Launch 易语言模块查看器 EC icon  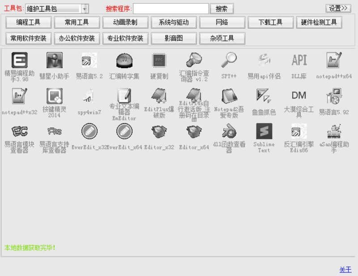click(x=20, y=131)
